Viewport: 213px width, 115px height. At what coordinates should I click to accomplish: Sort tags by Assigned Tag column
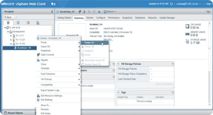(126, 97)
